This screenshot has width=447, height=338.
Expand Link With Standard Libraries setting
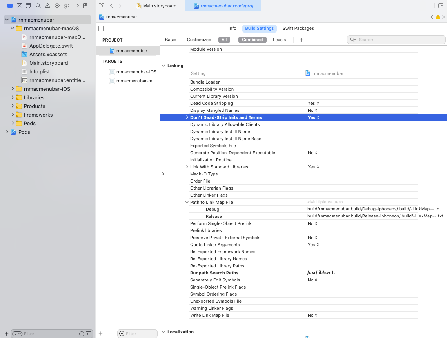click(187, 167)
